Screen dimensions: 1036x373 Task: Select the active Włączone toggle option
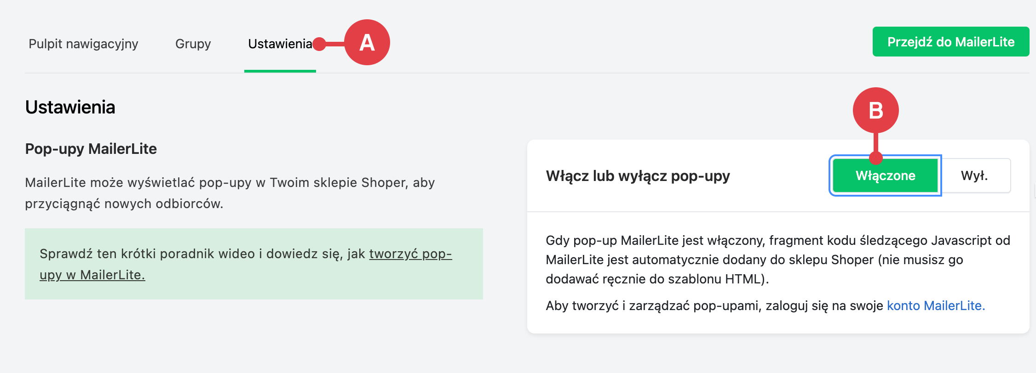coord(884,175)
